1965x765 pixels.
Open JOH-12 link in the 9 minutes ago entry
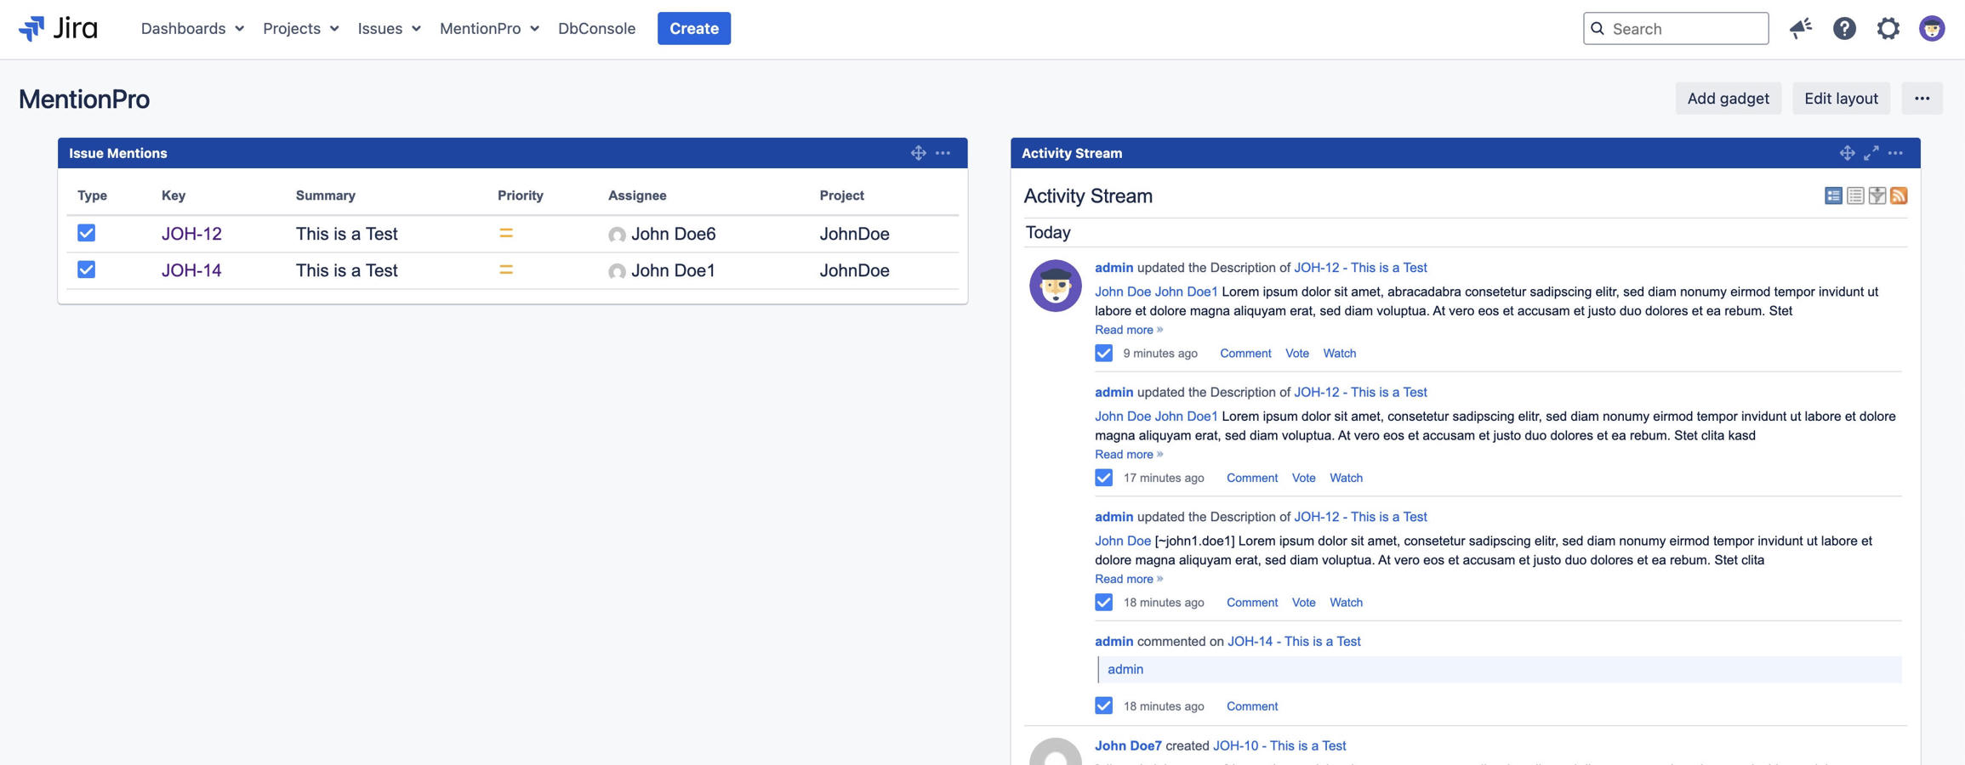(x=1360, y=268)
